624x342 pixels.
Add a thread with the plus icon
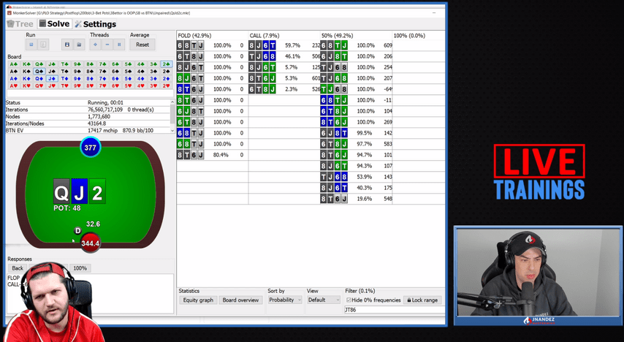tap(95, 45)
